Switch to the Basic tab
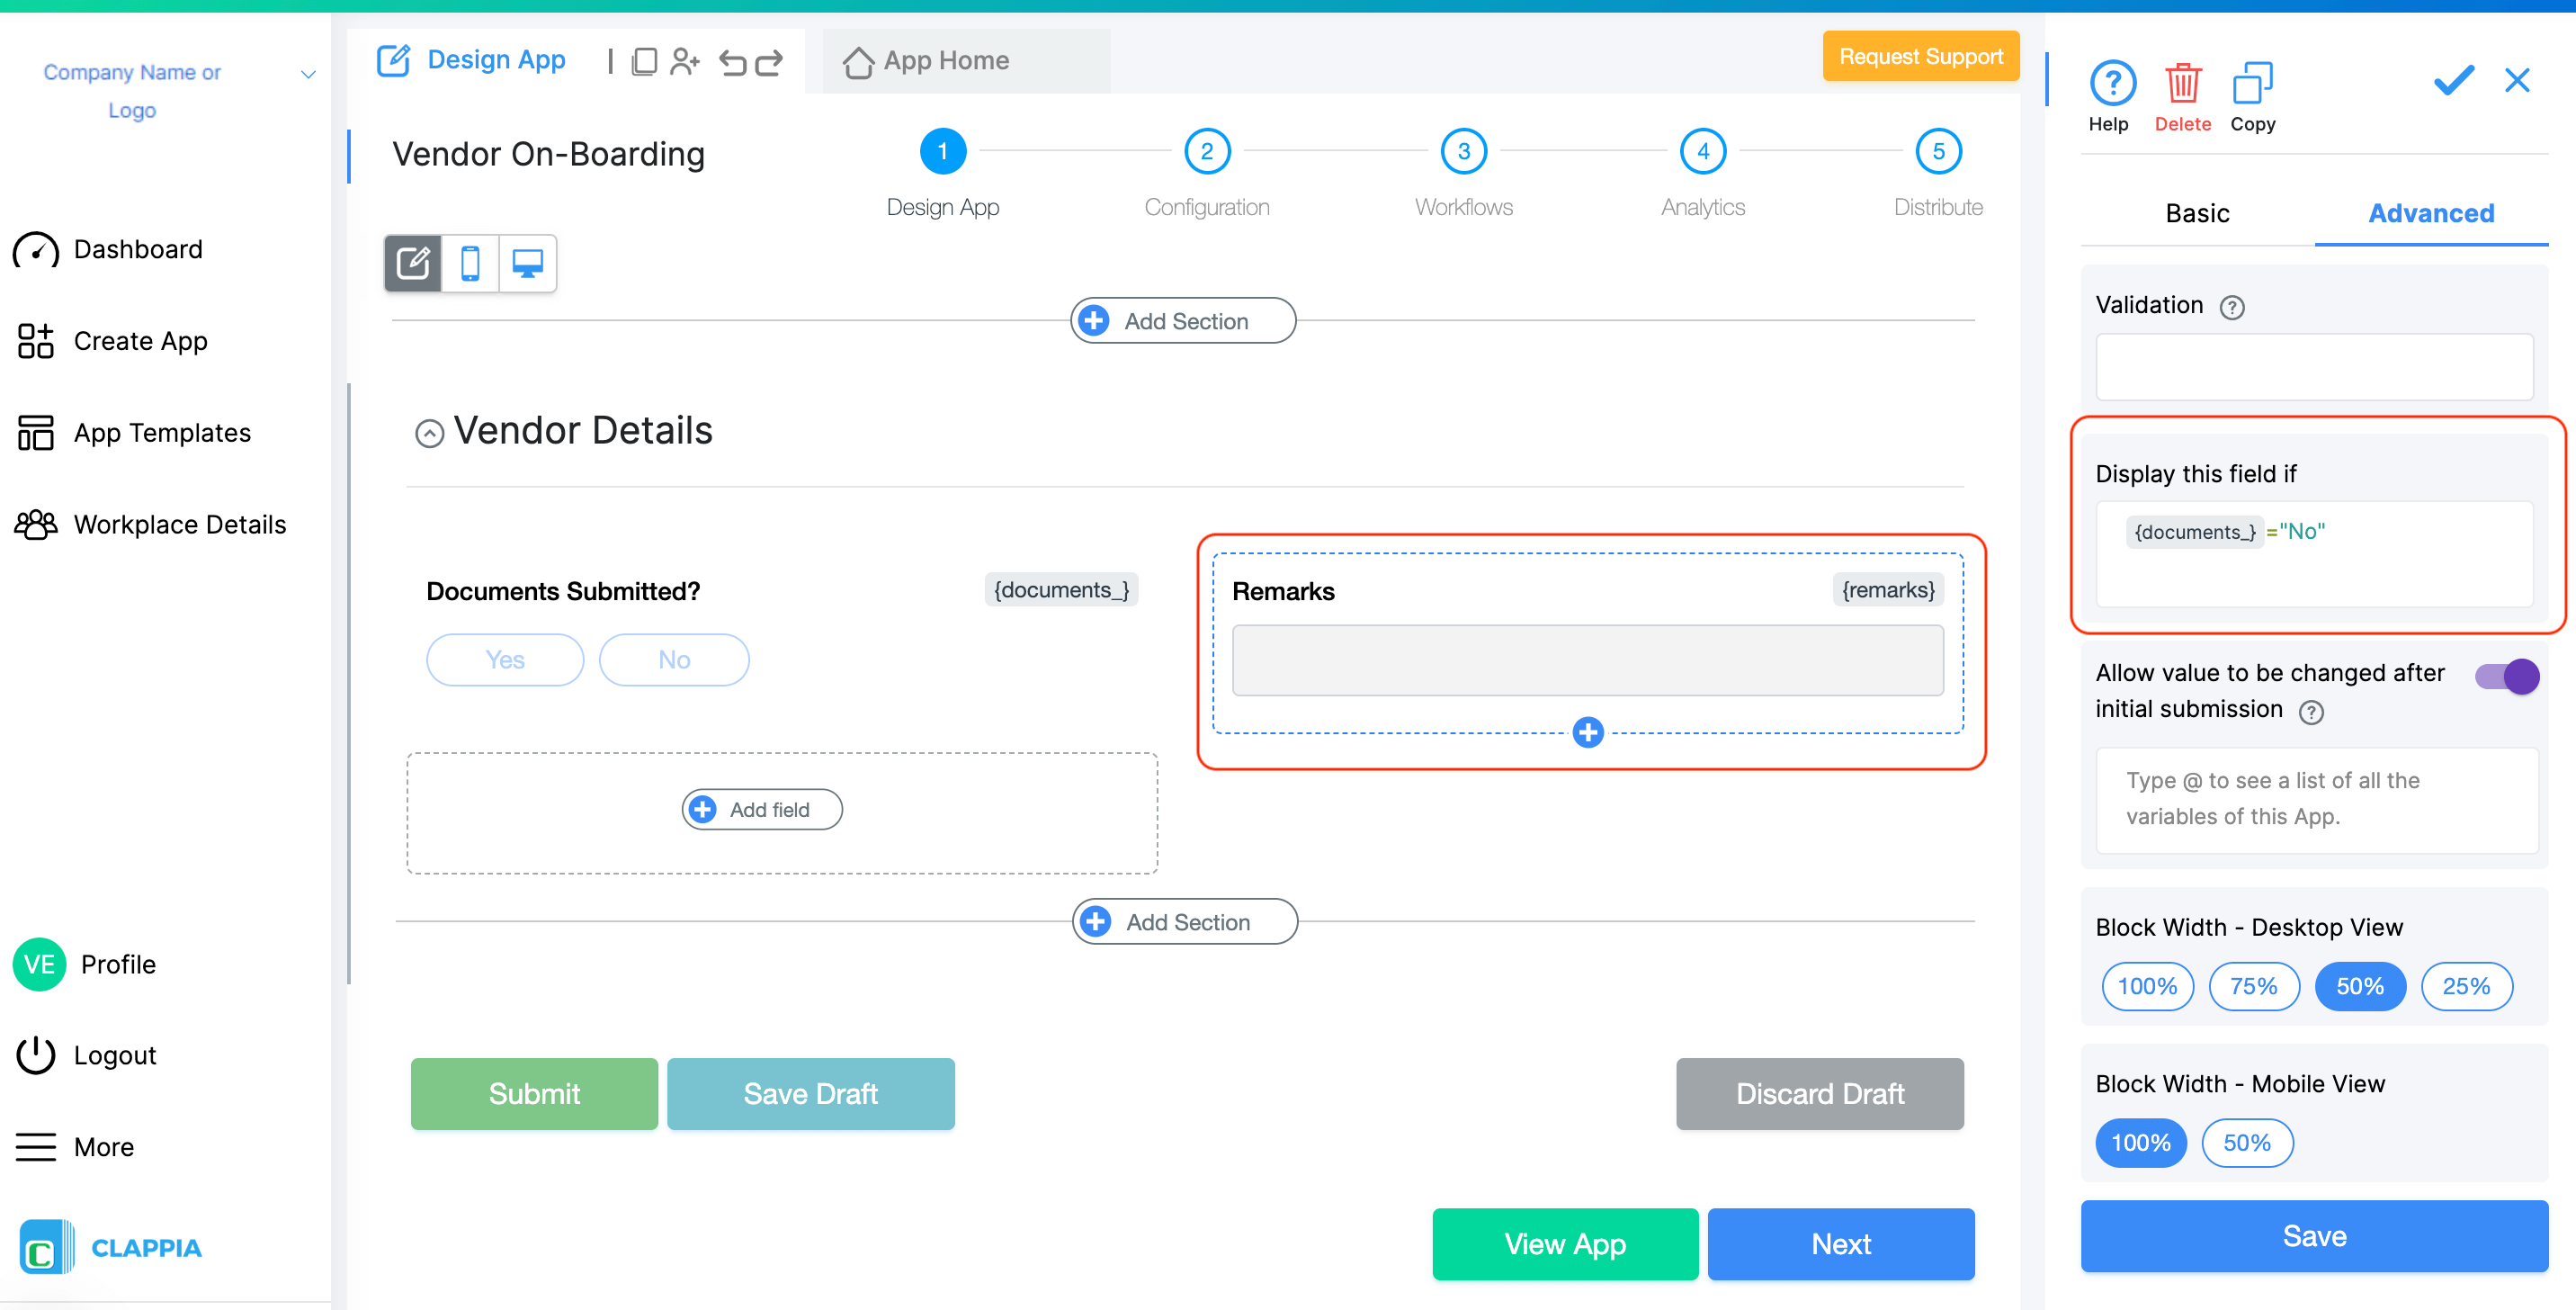This screenshot has height=1310, width=2576. [x=2196, y=213]
